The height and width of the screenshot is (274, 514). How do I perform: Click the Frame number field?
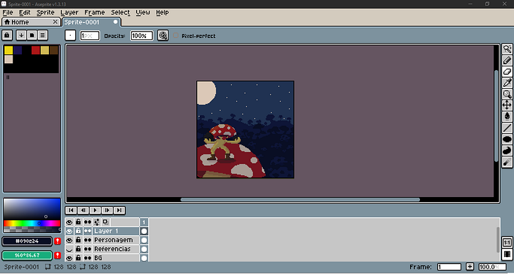pos(449,267)
